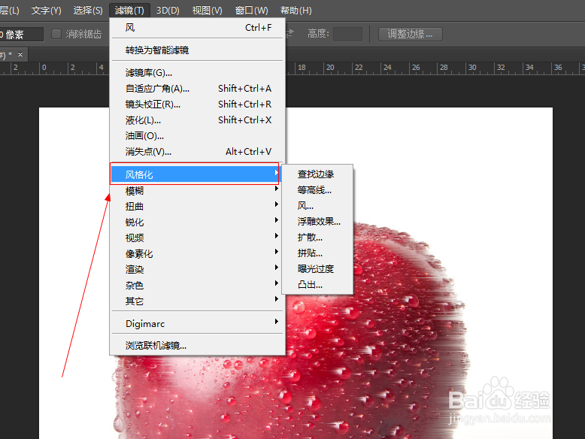Open the 窗口(W) menu
Image resolution: width=585 pixels, height=439 pixels.
(x=251, y=10)
